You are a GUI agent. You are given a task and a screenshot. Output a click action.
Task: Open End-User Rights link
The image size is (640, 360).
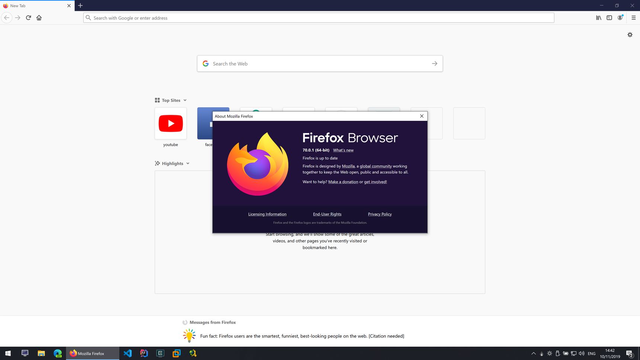(327, 214)
